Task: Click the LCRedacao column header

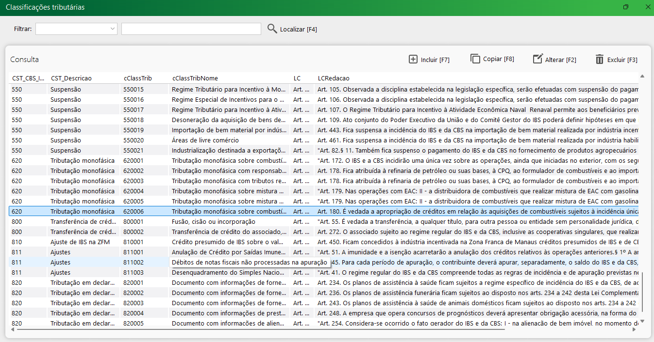Action: pyautogui.click(x=333, y=78)
